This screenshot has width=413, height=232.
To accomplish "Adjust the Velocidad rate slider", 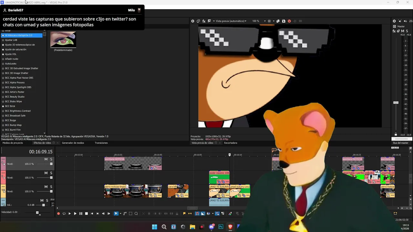I will pos(37,212).
